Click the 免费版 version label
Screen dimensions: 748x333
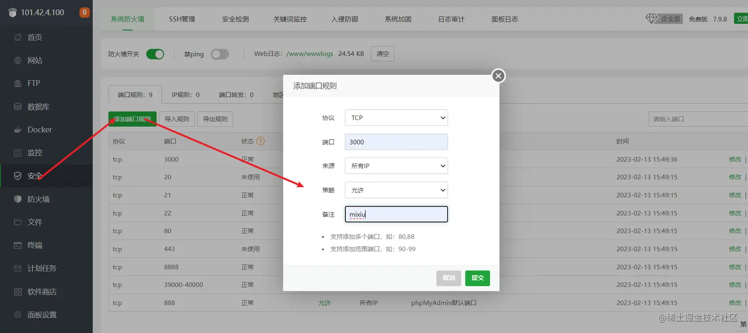(x=698, y=19)
